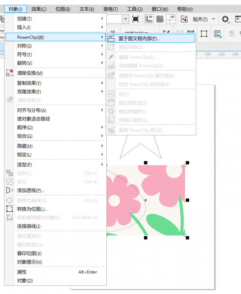Viewport: 241px width, 294px height.
Task: Expand the 组合(G) submenu
Action: pyautogui.click(x=56, y=136)
